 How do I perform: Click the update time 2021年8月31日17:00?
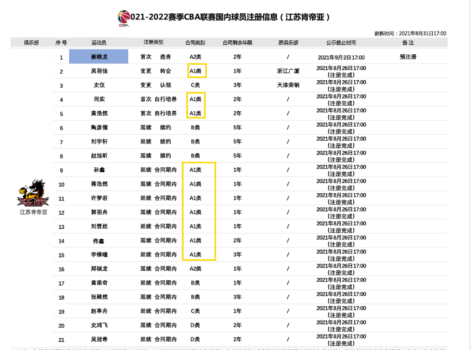click(x=423, y=33)
